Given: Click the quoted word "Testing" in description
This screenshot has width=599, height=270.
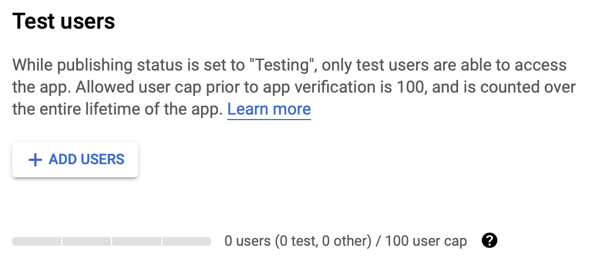Looking at the screenshot, I should 282,65.
